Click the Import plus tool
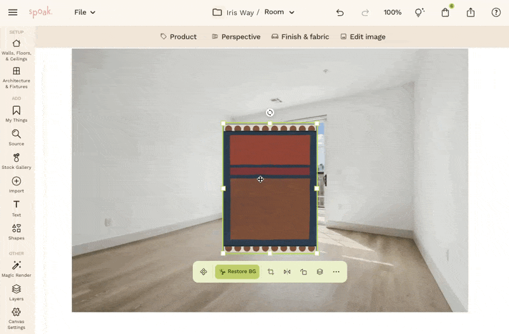The height and width of the screenshot is (334, 509). (17, 185)
